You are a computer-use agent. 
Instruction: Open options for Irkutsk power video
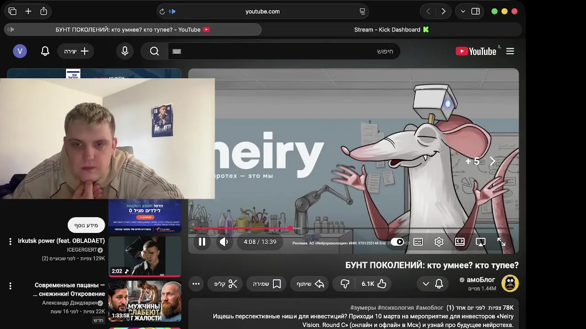point(10,241)
